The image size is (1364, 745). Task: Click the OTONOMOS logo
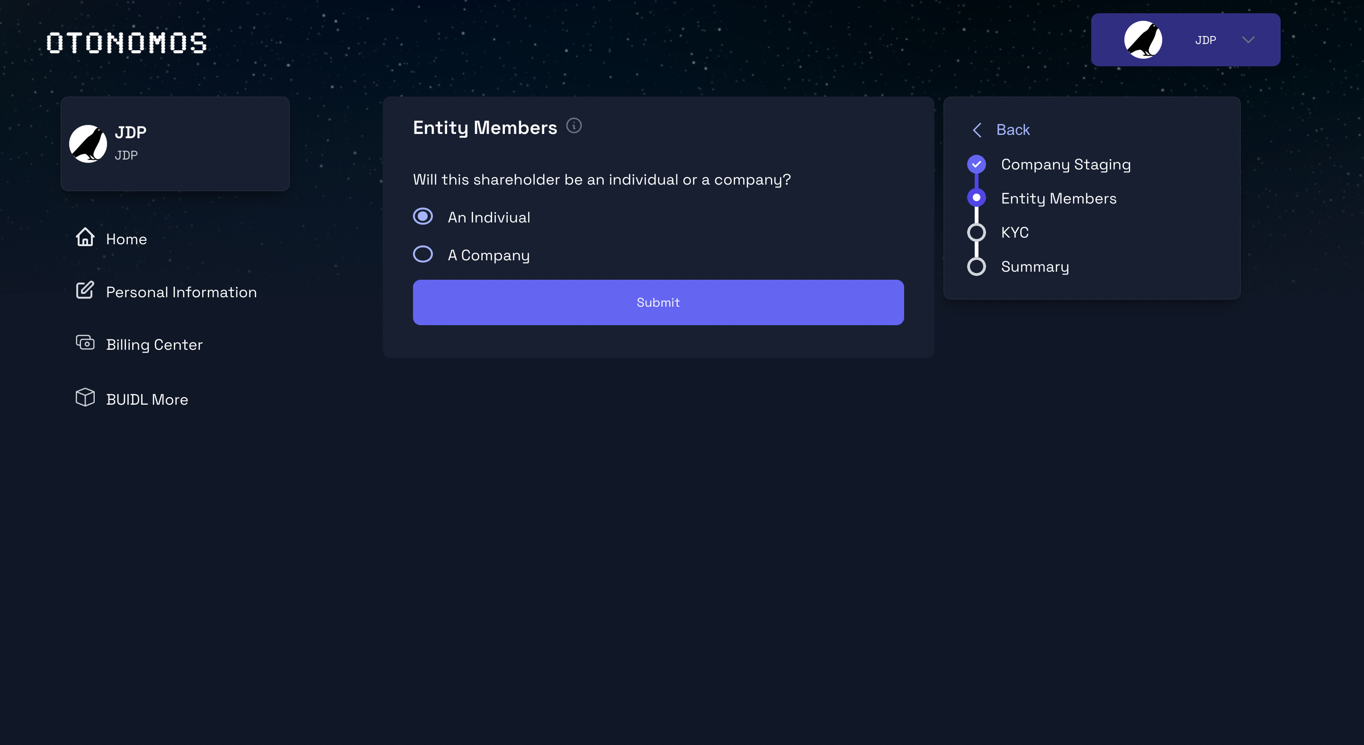(126, 42)
